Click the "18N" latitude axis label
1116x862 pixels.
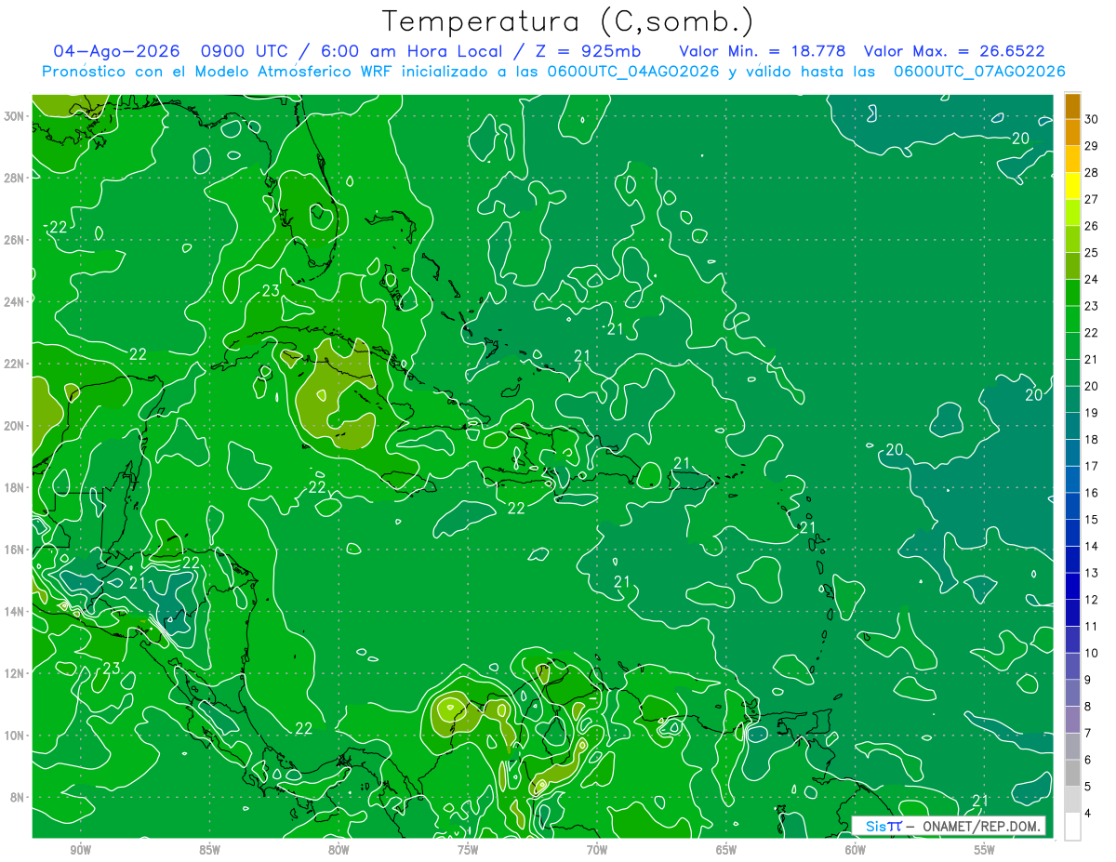pos(14,487)
